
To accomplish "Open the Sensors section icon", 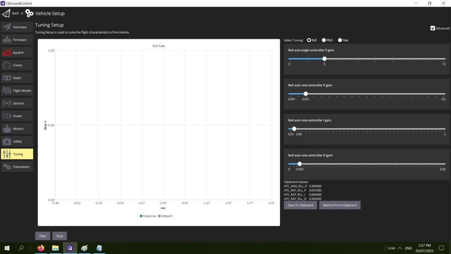I will tap(7, 103).
